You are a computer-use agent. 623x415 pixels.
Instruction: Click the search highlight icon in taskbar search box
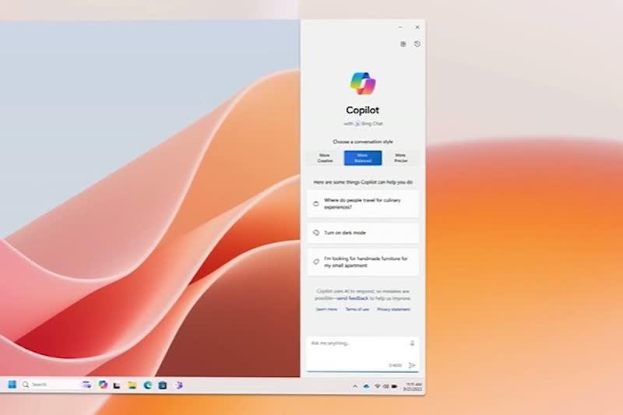[86, 385]
